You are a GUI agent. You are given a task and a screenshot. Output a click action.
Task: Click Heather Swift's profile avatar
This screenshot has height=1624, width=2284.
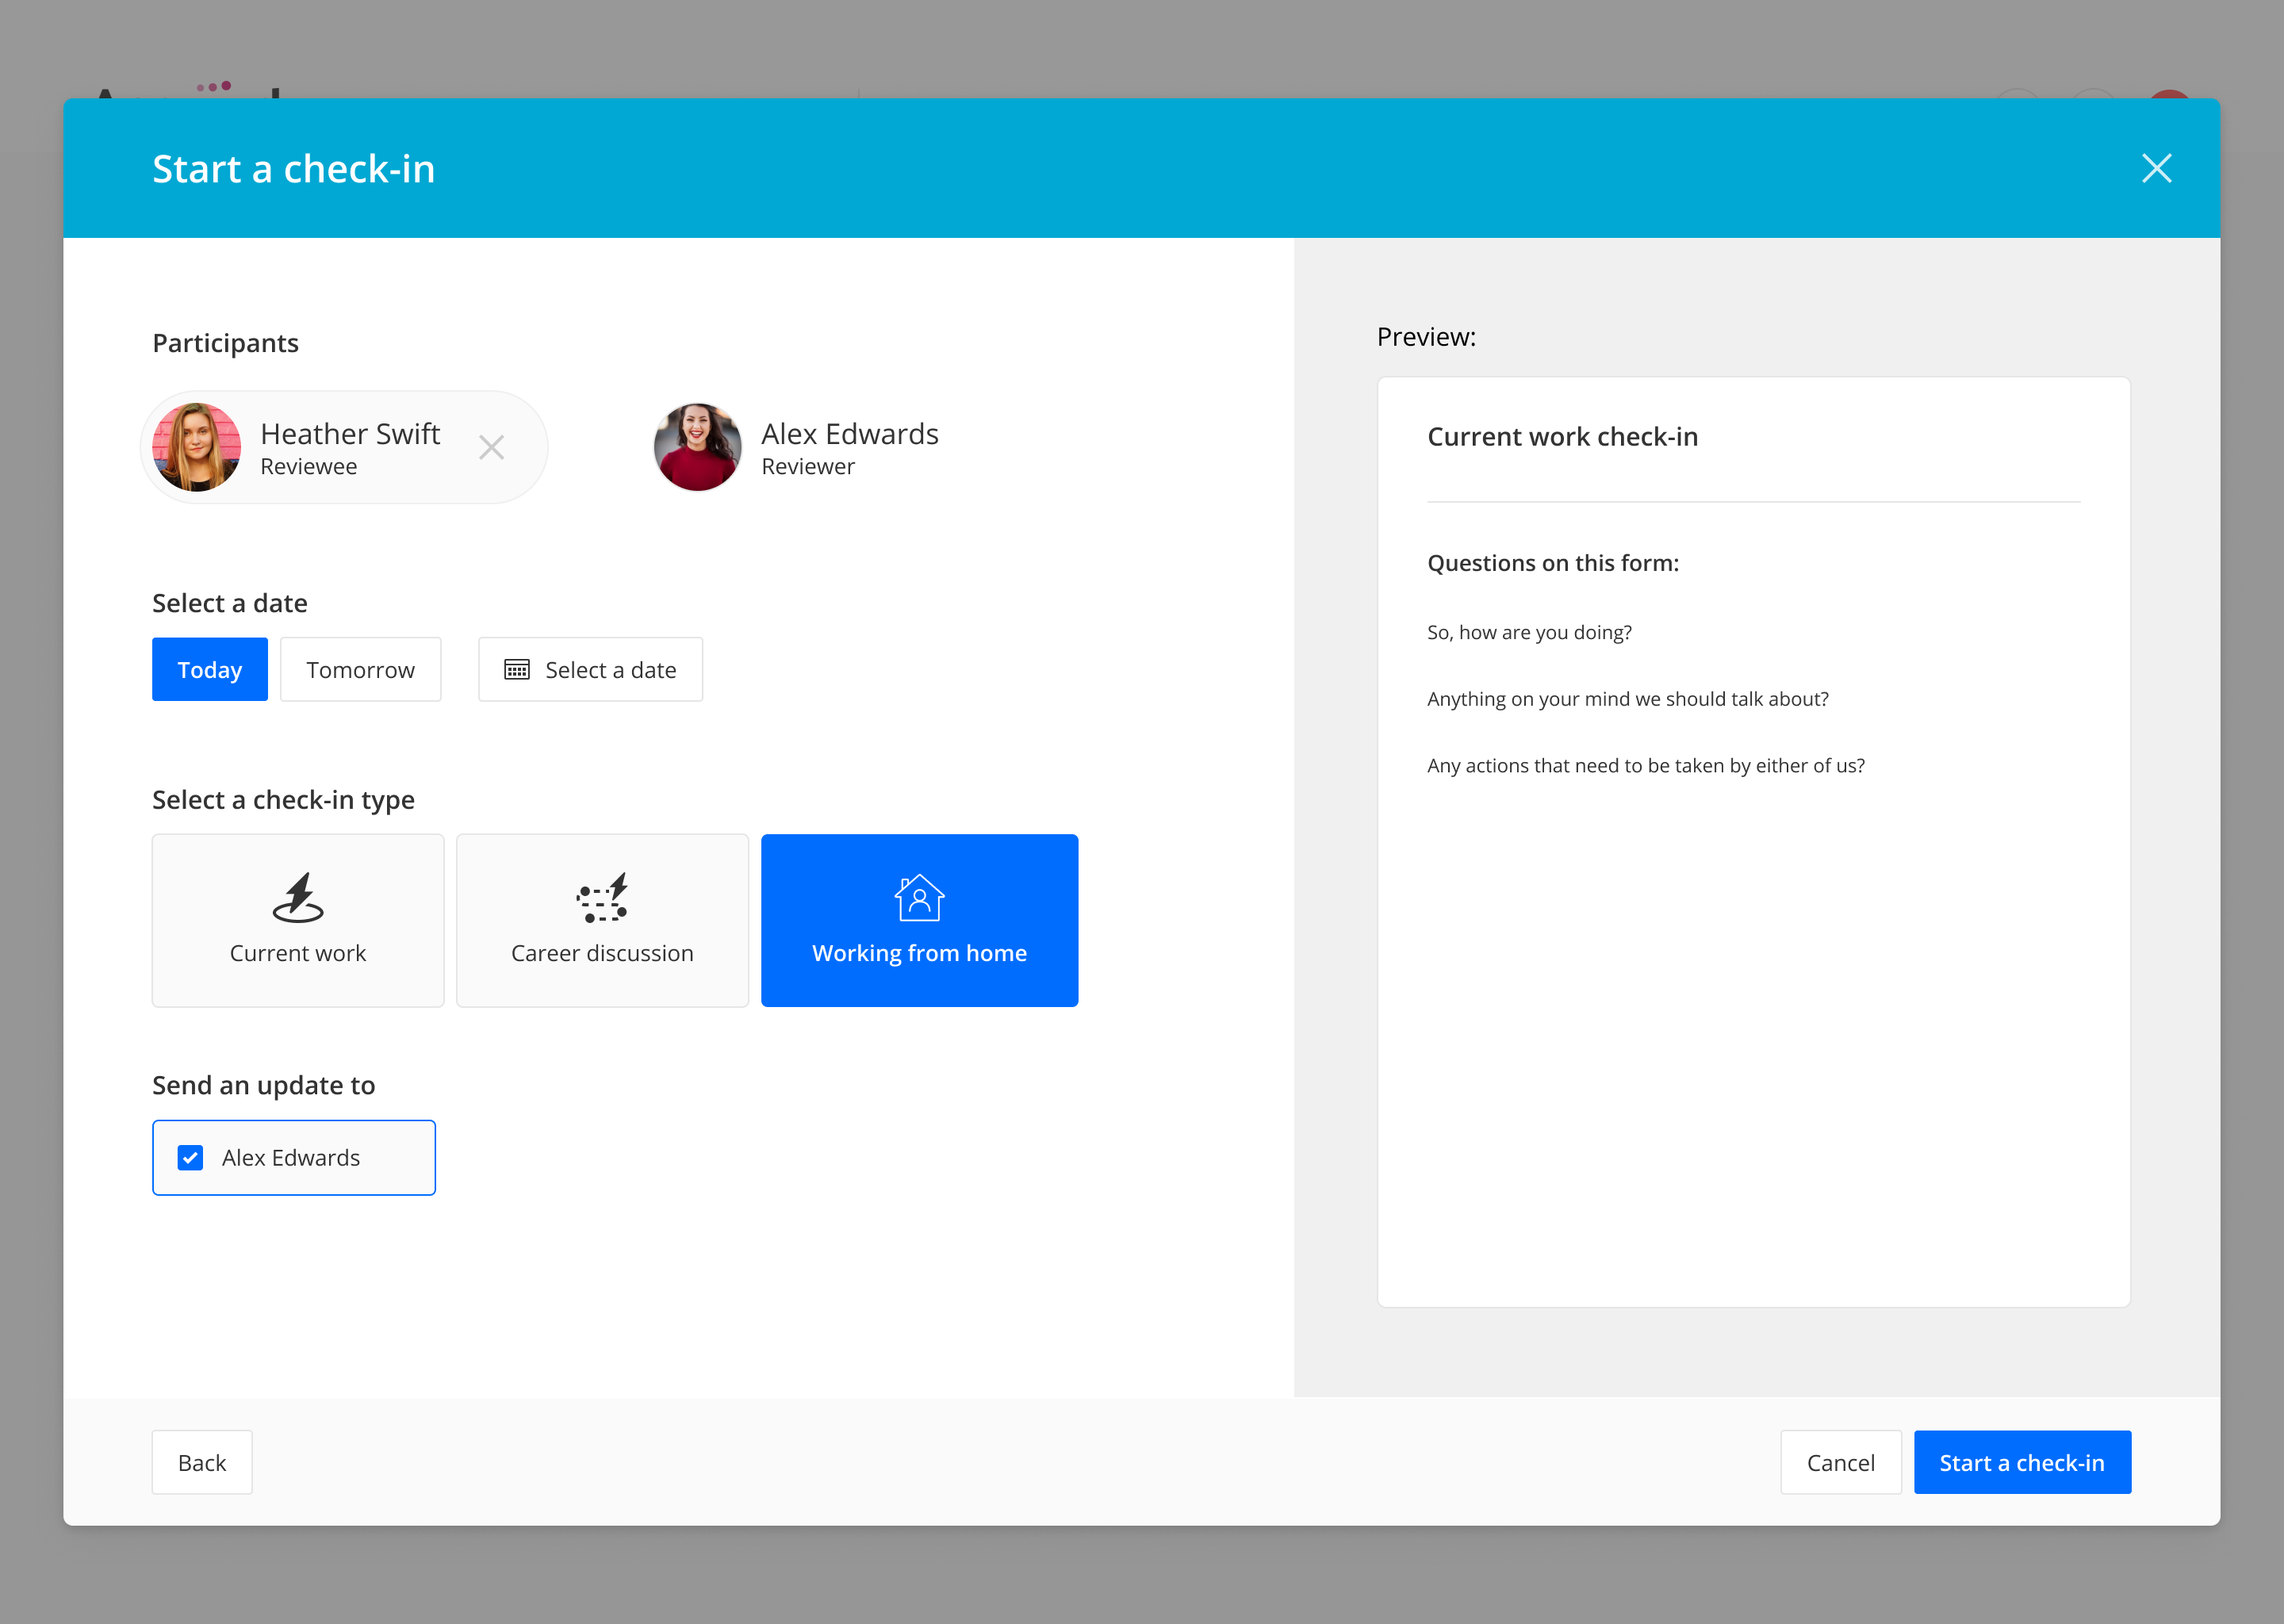196,447
